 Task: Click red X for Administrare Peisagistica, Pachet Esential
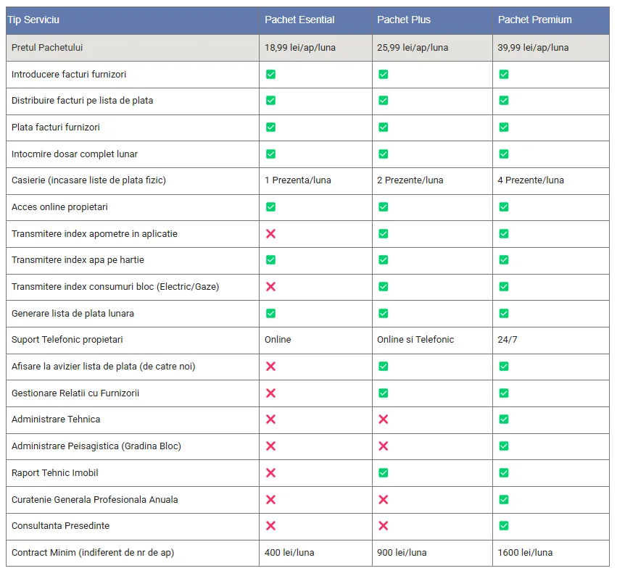point(270,446)
